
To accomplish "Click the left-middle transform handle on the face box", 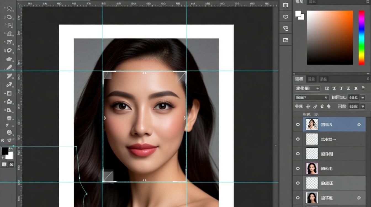I will [x=105, y=118].
